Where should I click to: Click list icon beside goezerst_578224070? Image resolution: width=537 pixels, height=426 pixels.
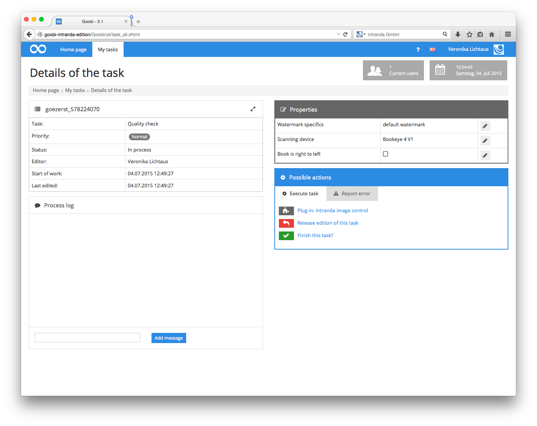tap(37, 109)
